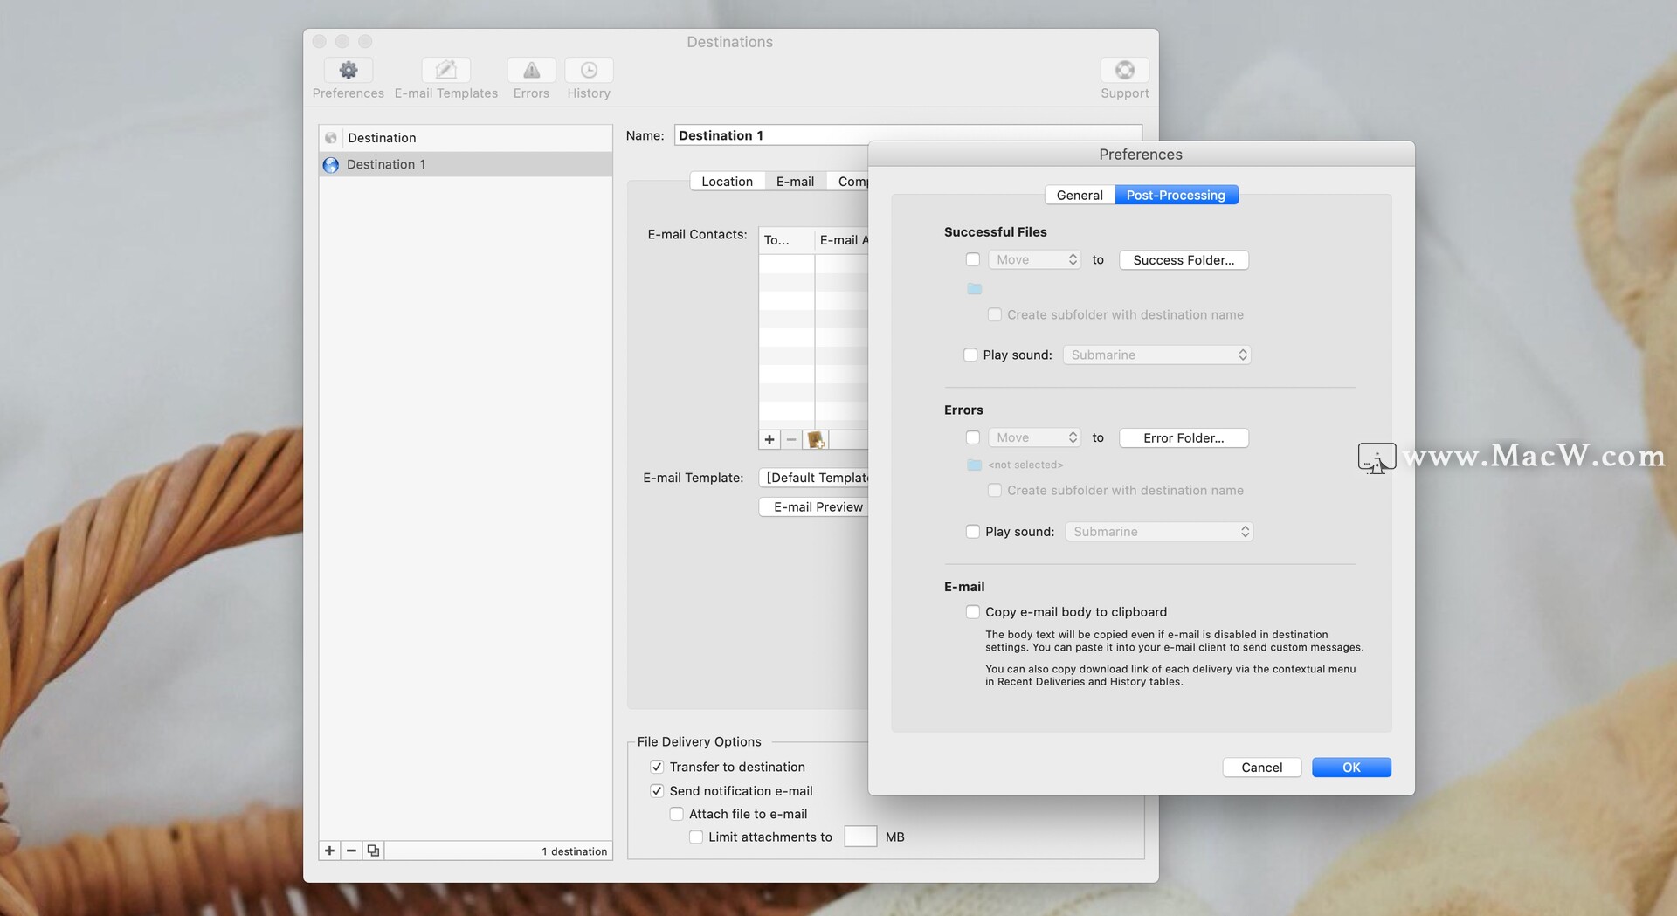
Task: Open History clock toolbar icon
Action: pos(589,70)
